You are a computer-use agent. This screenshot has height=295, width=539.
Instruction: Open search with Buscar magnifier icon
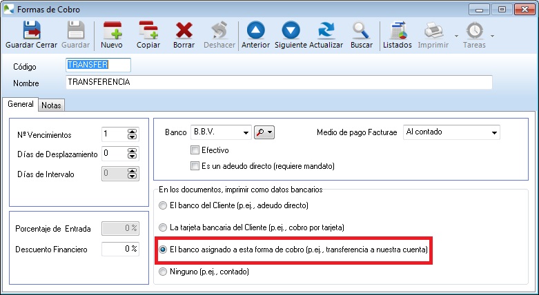coord(361,30)
